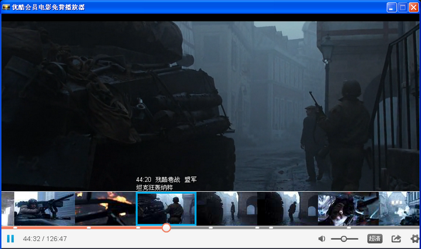Close the 优酷 player window
The width and height of the screenshot is (421, 249).
[x=413, y=8]
